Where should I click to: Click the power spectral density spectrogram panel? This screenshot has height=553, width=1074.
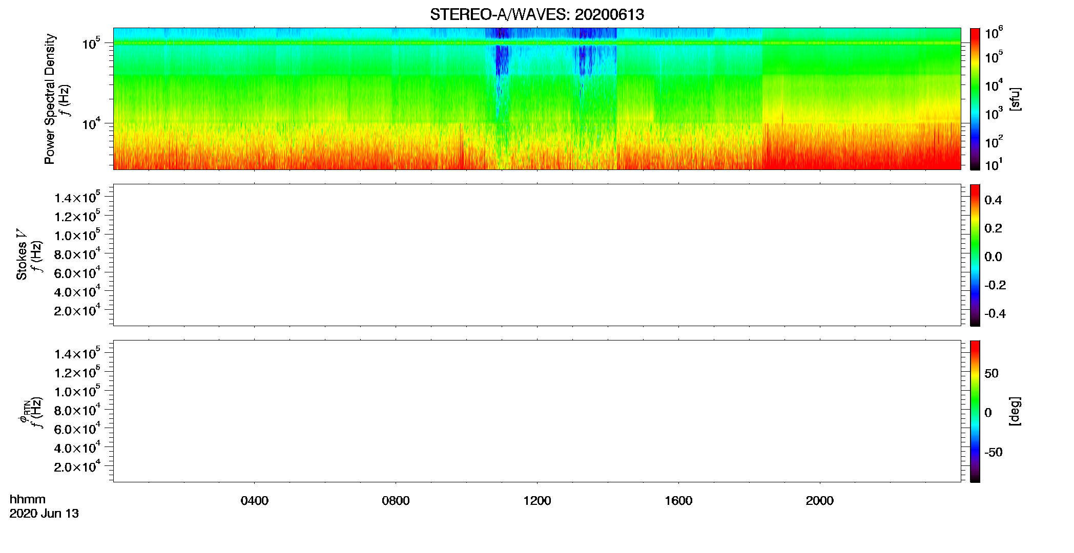click(537, 98)
